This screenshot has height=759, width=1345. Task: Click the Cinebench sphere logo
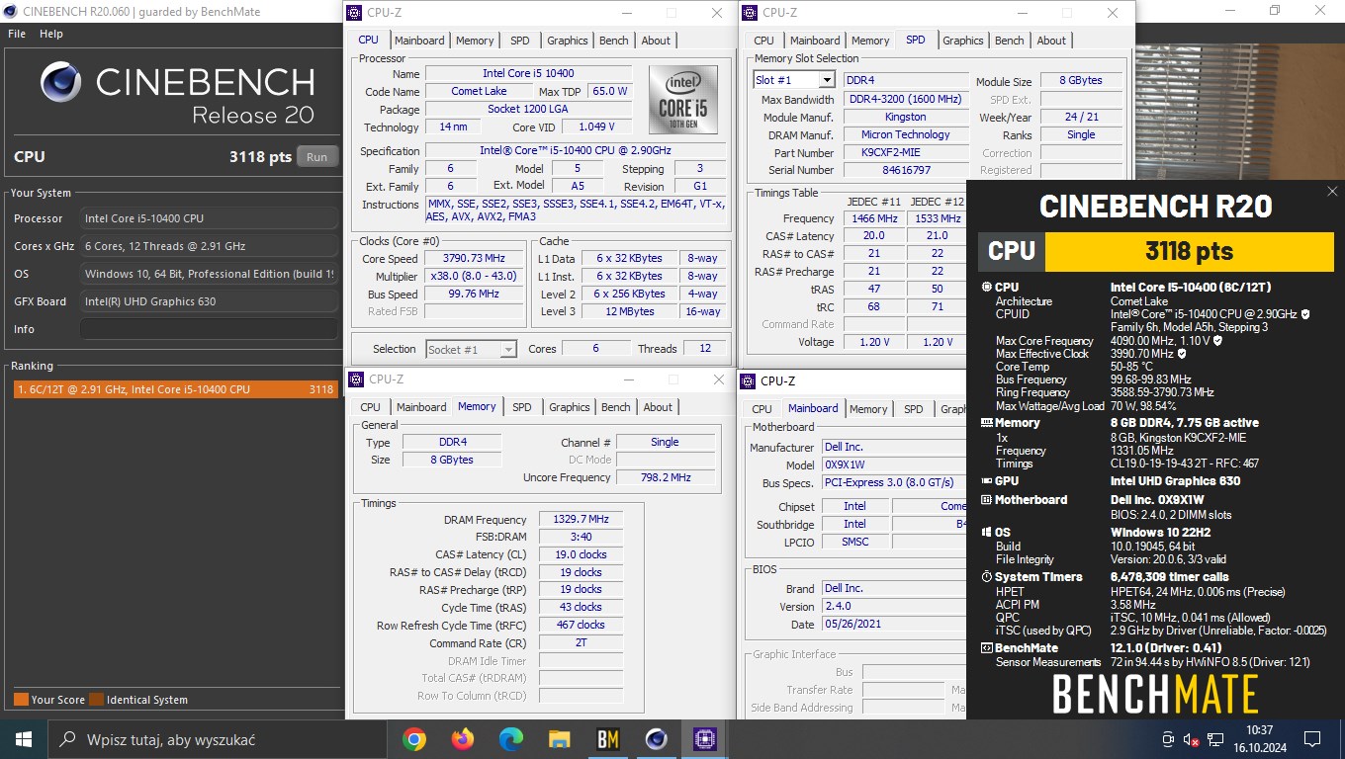coord(61,81)
